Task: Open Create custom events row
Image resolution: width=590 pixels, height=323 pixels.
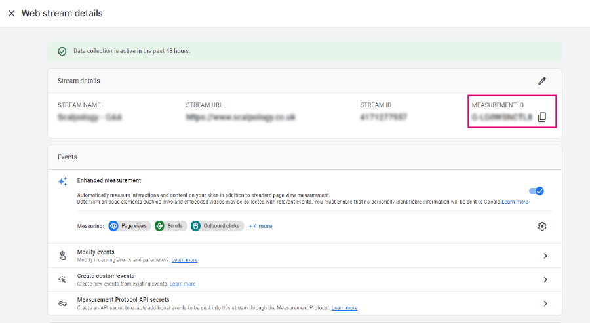Action: point(305,279)
